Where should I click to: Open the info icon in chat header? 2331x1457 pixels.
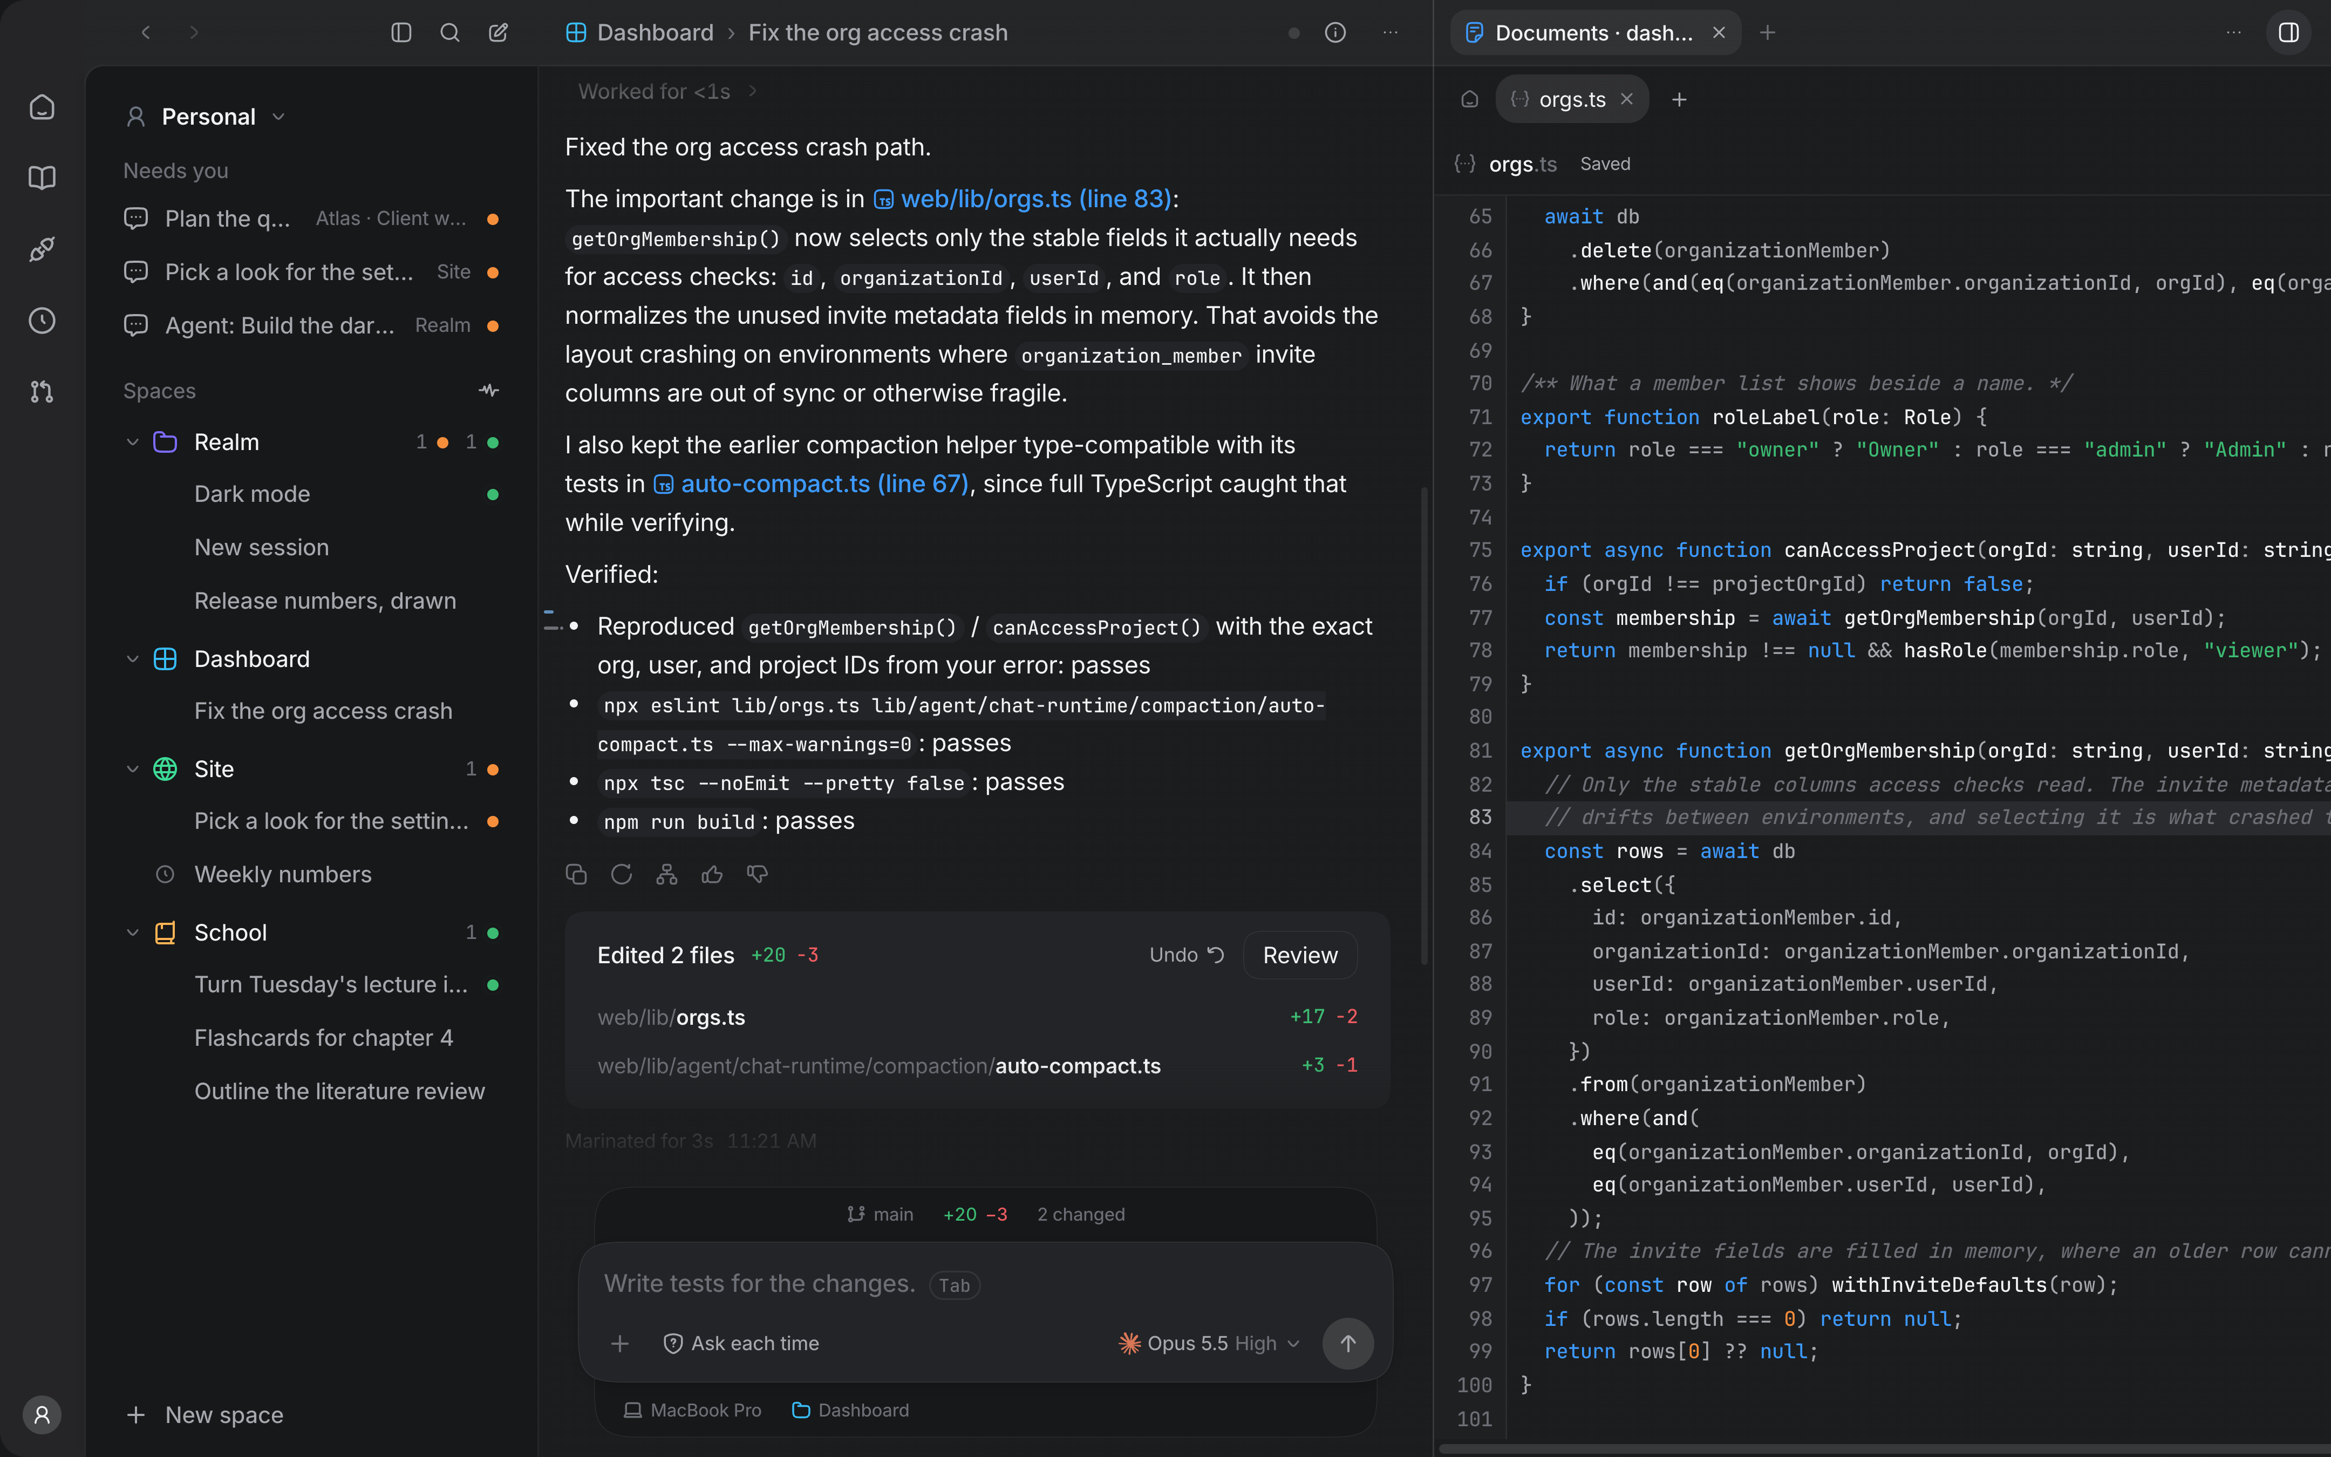(x=1335, y=33)
